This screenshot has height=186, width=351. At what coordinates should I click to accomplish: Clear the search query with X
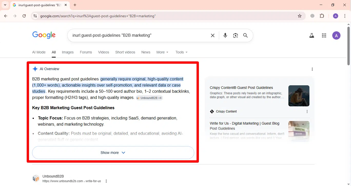pos(213,35)
